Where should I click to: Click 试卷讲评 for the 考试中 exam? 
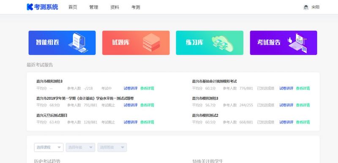pyautogui.click(x=131, y=88)
